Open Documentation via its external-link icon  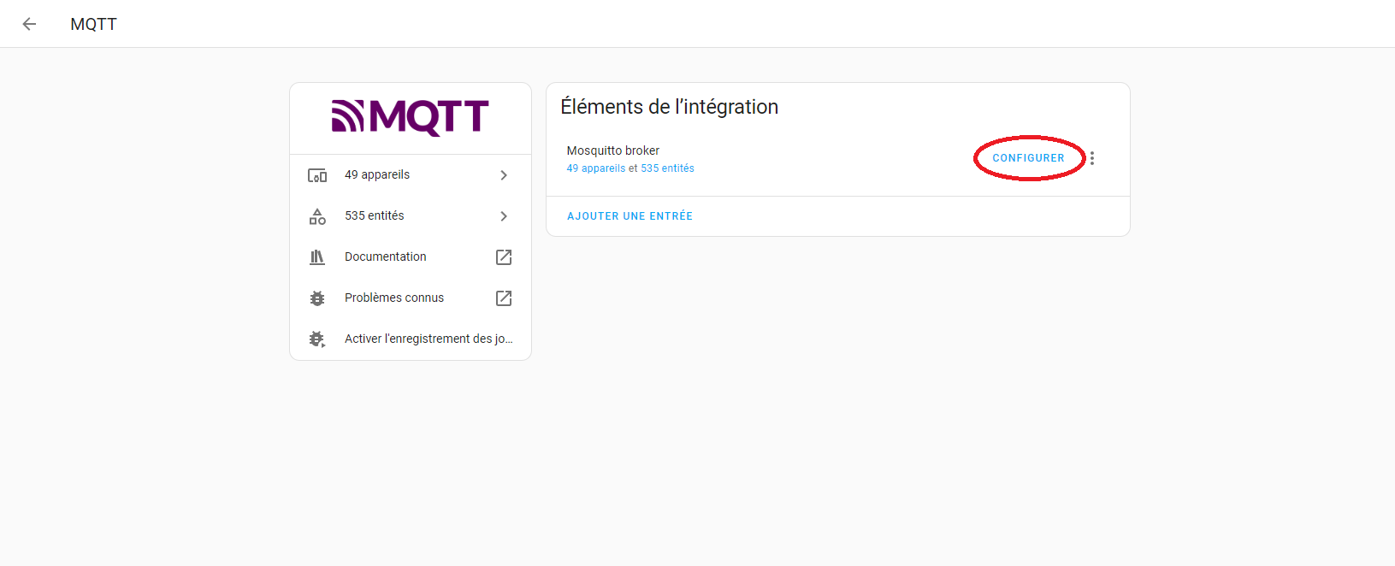pos(504,257)
